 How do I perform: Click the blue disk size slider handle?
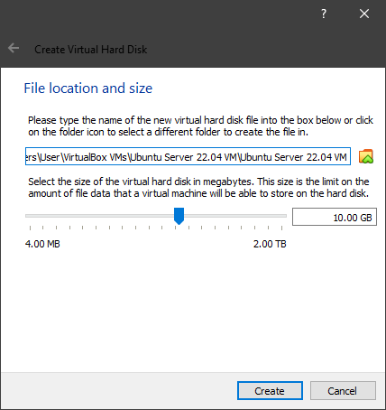(x=179, y=216)
